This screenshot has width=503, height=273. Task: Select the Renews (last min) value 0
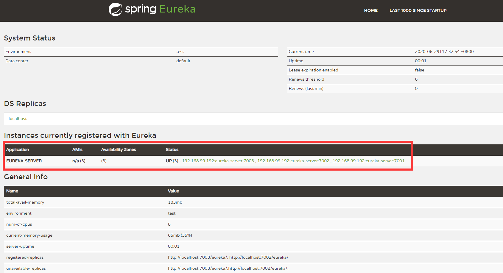(416, 88)
